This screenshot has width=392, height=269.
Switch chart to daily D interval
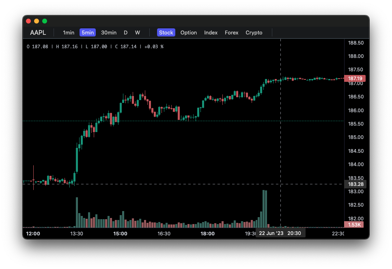126,32
